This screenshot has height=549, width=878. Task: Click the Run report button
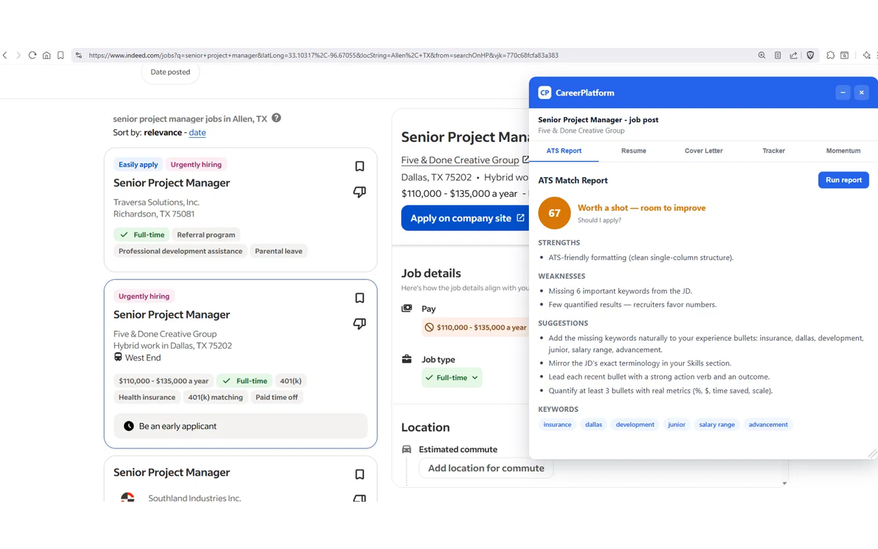844,180
